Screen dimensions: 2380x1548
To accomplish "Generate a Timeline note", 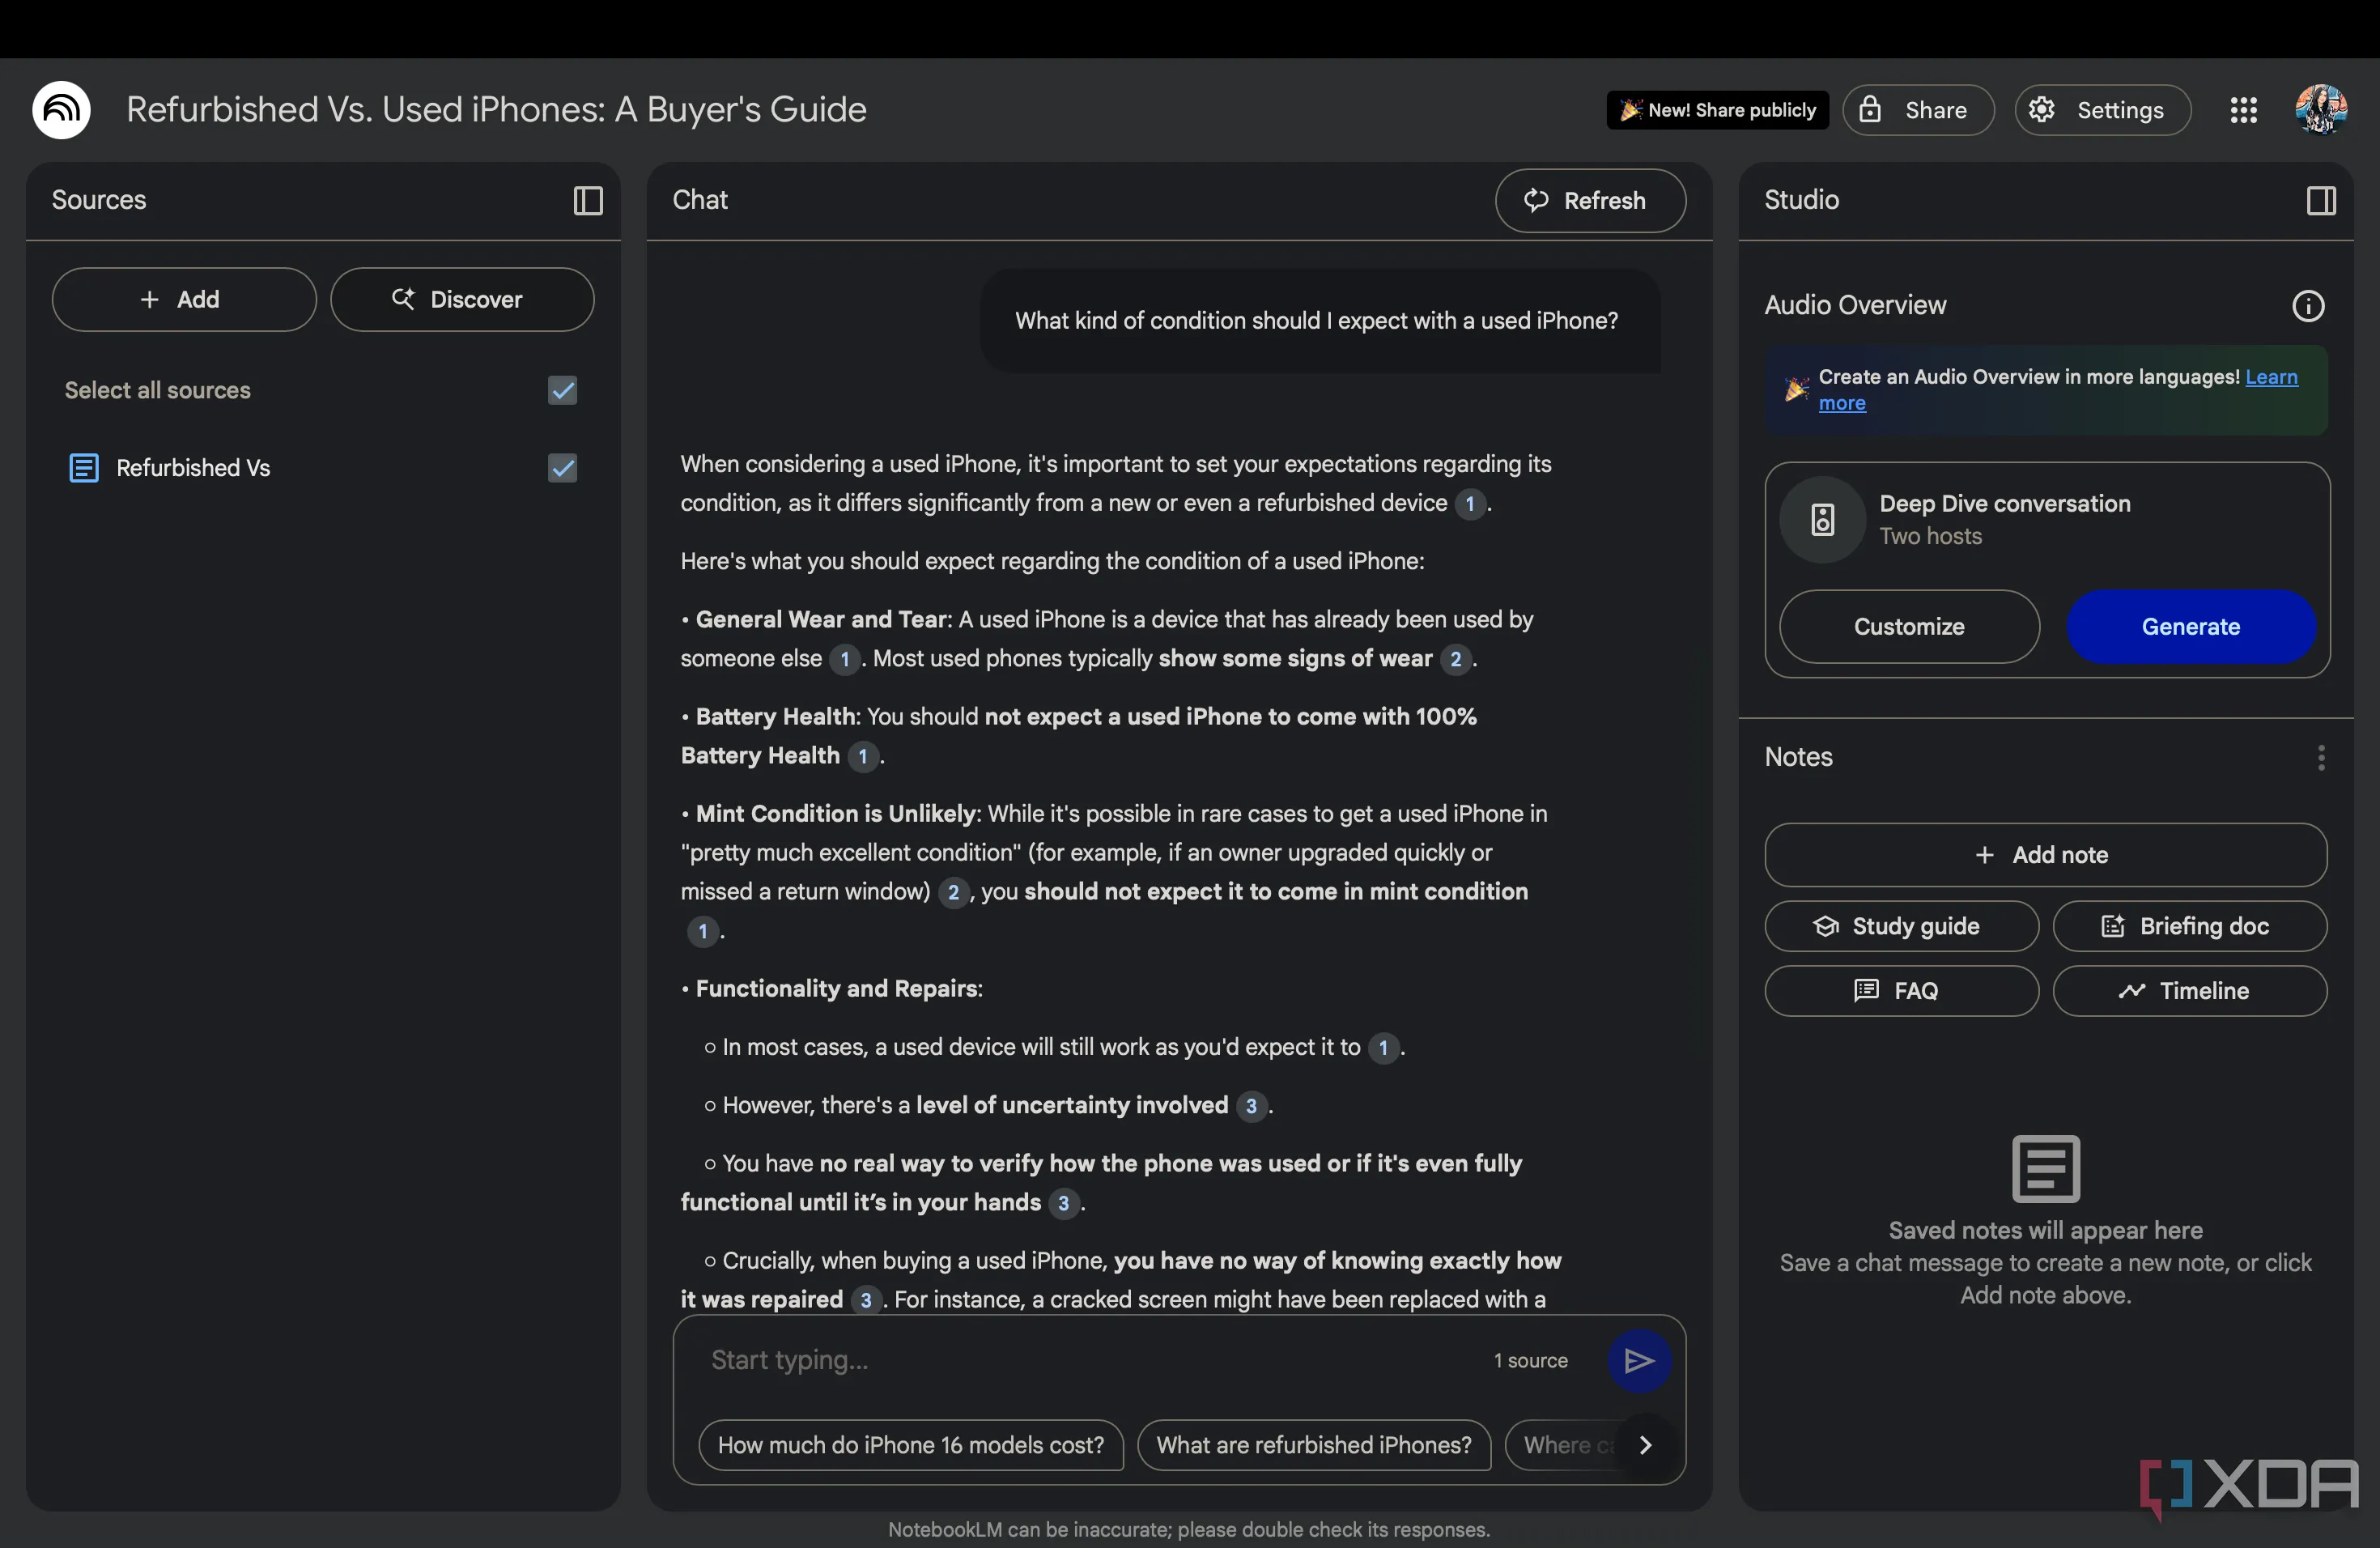I will pyautogui.click(x=2189, y=991).
